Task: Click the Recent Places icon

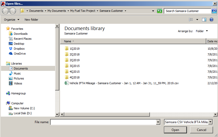Action: 11,39
